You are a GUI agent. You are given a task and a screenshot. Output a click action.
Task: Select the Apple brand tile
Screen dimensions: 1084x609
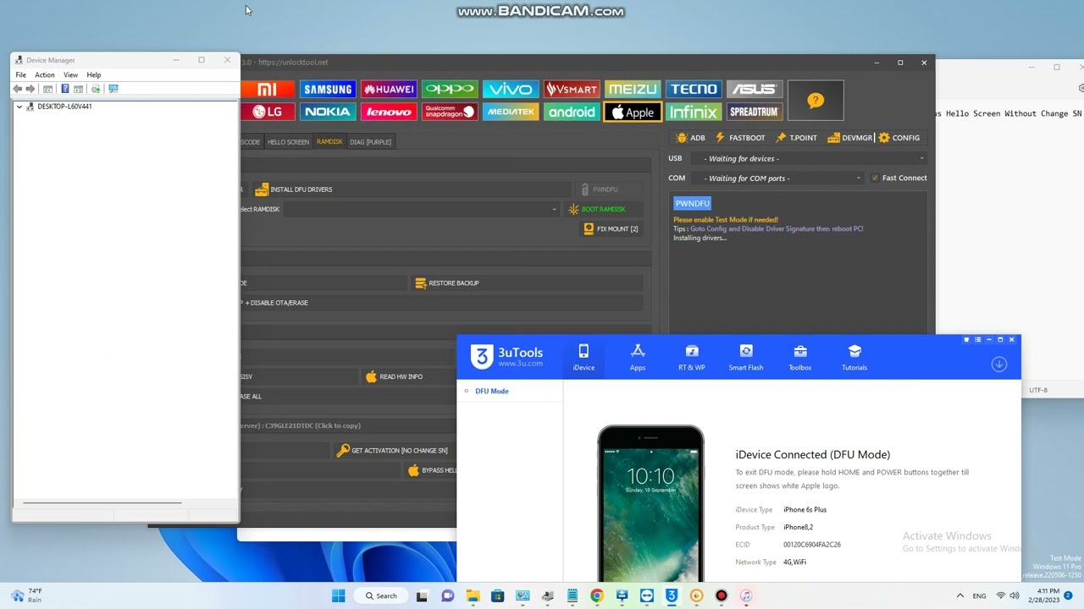[633, 112]
